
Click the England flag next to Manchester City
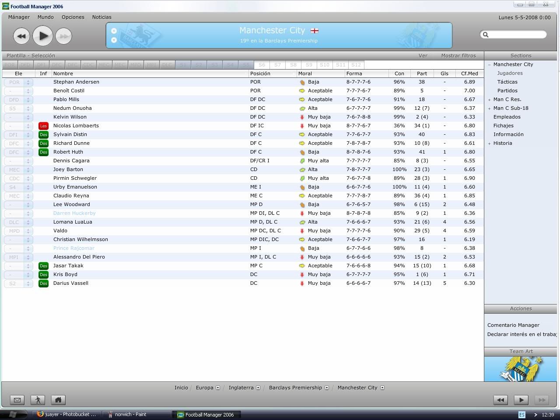click(x=315, y=31)
